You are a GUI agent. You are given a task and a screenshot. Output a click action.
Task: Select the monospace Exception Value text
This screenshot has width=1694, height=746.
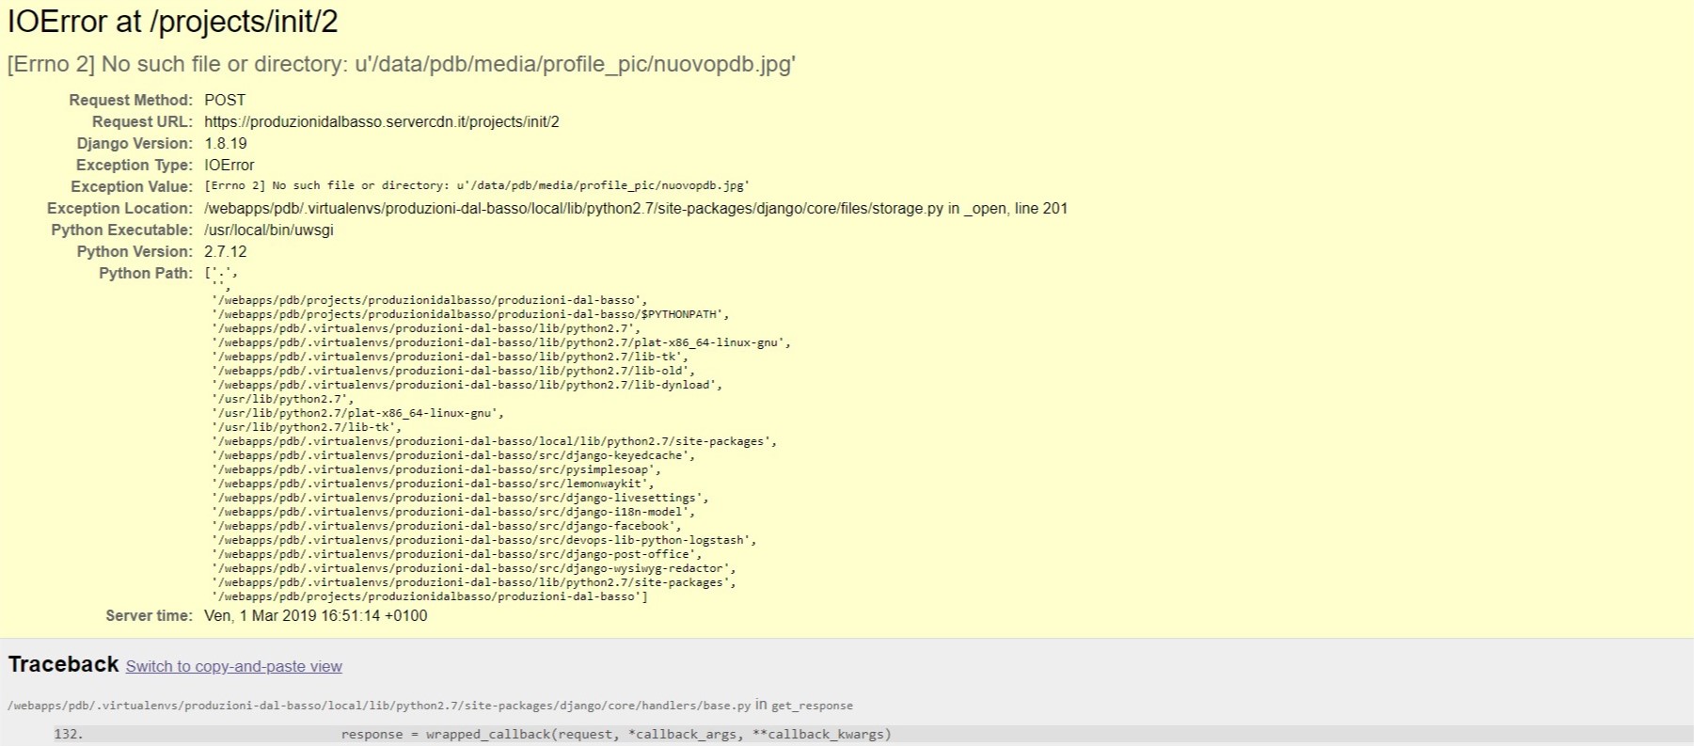coord(477,185)
